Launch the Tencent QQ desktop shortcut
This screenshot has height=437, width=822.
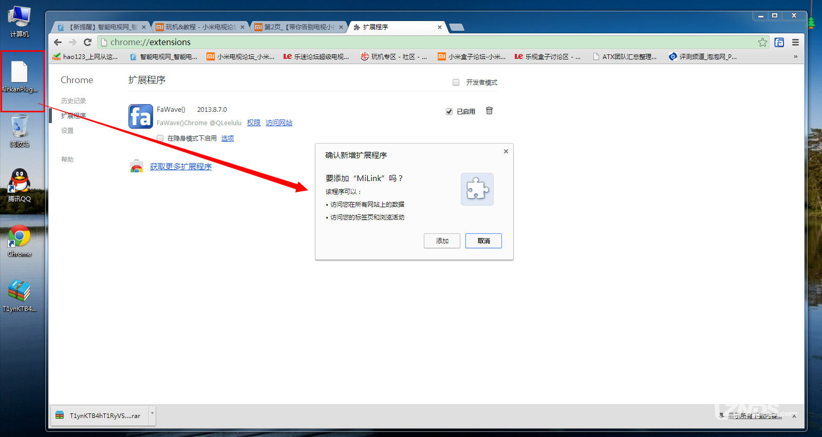[20, 185]
